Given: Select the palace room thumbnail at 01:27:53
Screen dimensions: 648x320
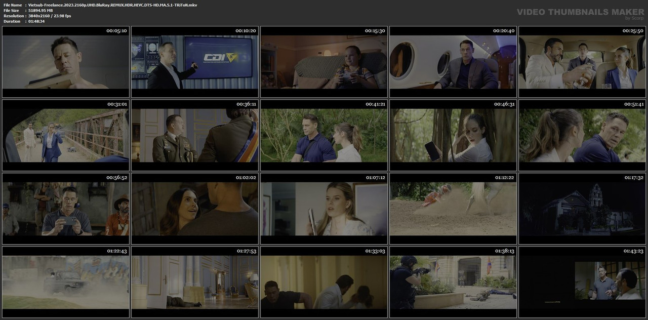Looking at the screenshot, I should [x=195, y=282].
